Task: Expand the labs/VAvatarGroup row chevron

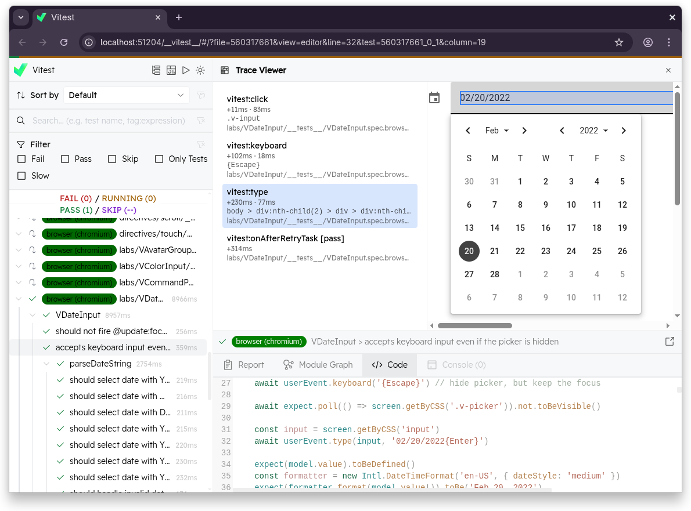Action: 19,250
